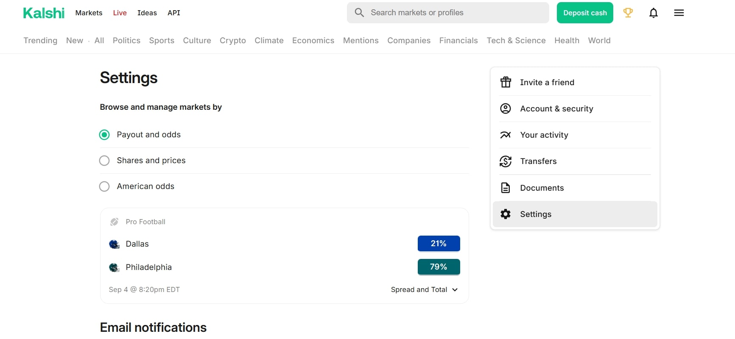Switch to Health category
Screen dimensions: 735x339
567,40
